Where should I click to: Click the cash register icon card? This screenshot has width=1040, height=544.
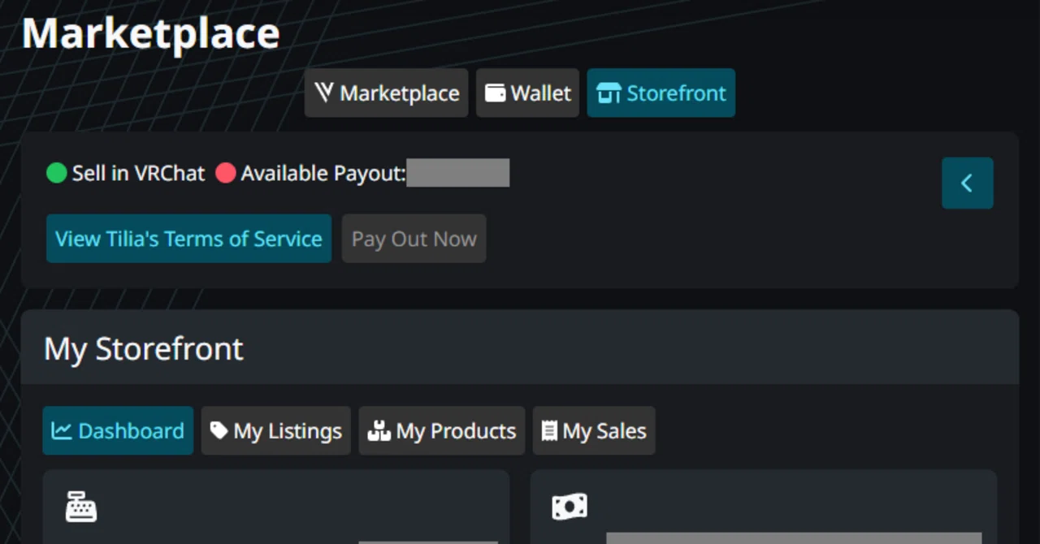pos(276,507)
